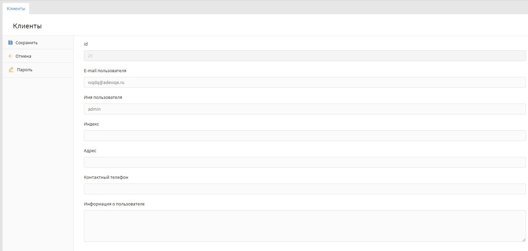Viewport: 528px width, 251px height.
Task: Focus the E-mail пользователя input field
Action: click(304, 82)
